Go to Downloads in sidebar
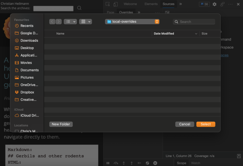The width and height of the screenshot is (243, 166). coord(27,41)
